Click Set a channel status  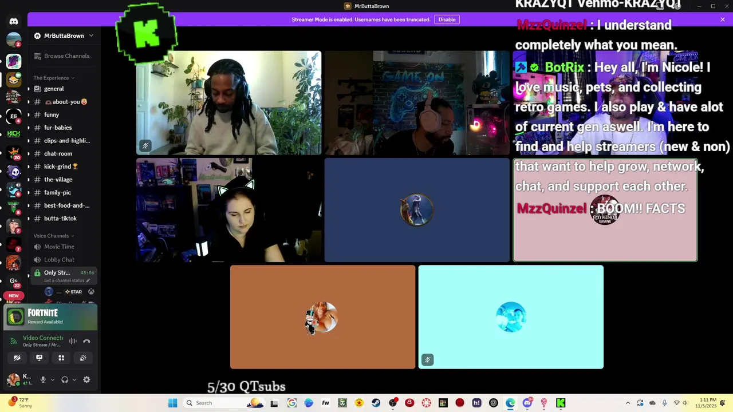(67, 280)
